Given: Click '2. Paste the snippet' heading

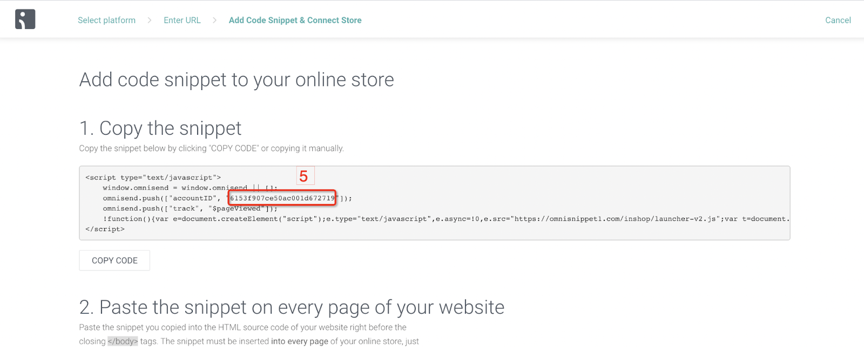Looking at the screenshot, I should pyautogui.click(x=292, y=307).
